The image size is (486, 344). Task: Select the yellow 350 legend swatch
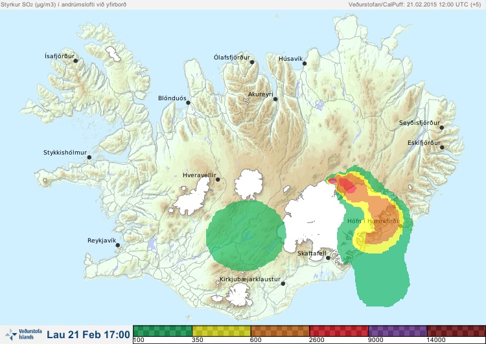pyautogui.click(x=222, y=330)
